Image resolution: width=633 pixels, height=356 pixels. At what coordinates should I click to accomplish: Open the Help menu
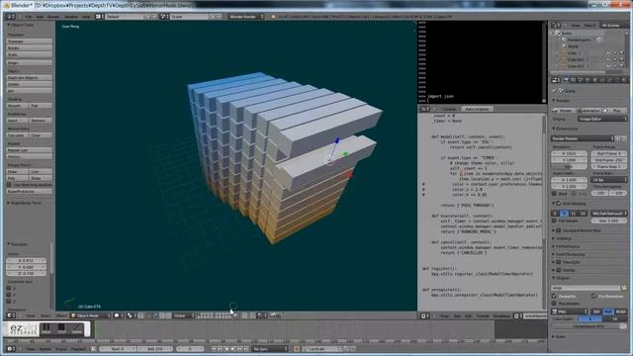[86, 17]
